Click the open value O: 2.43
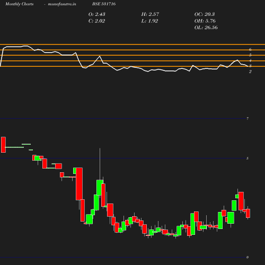Screen dimensions: 265x265 click(97, 14)
